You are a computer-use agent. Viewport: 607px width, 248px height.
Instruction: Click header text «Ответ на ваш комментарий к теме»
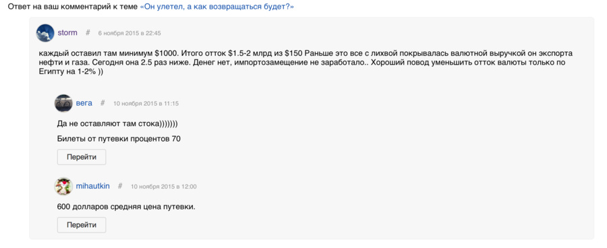coord(73,7)
